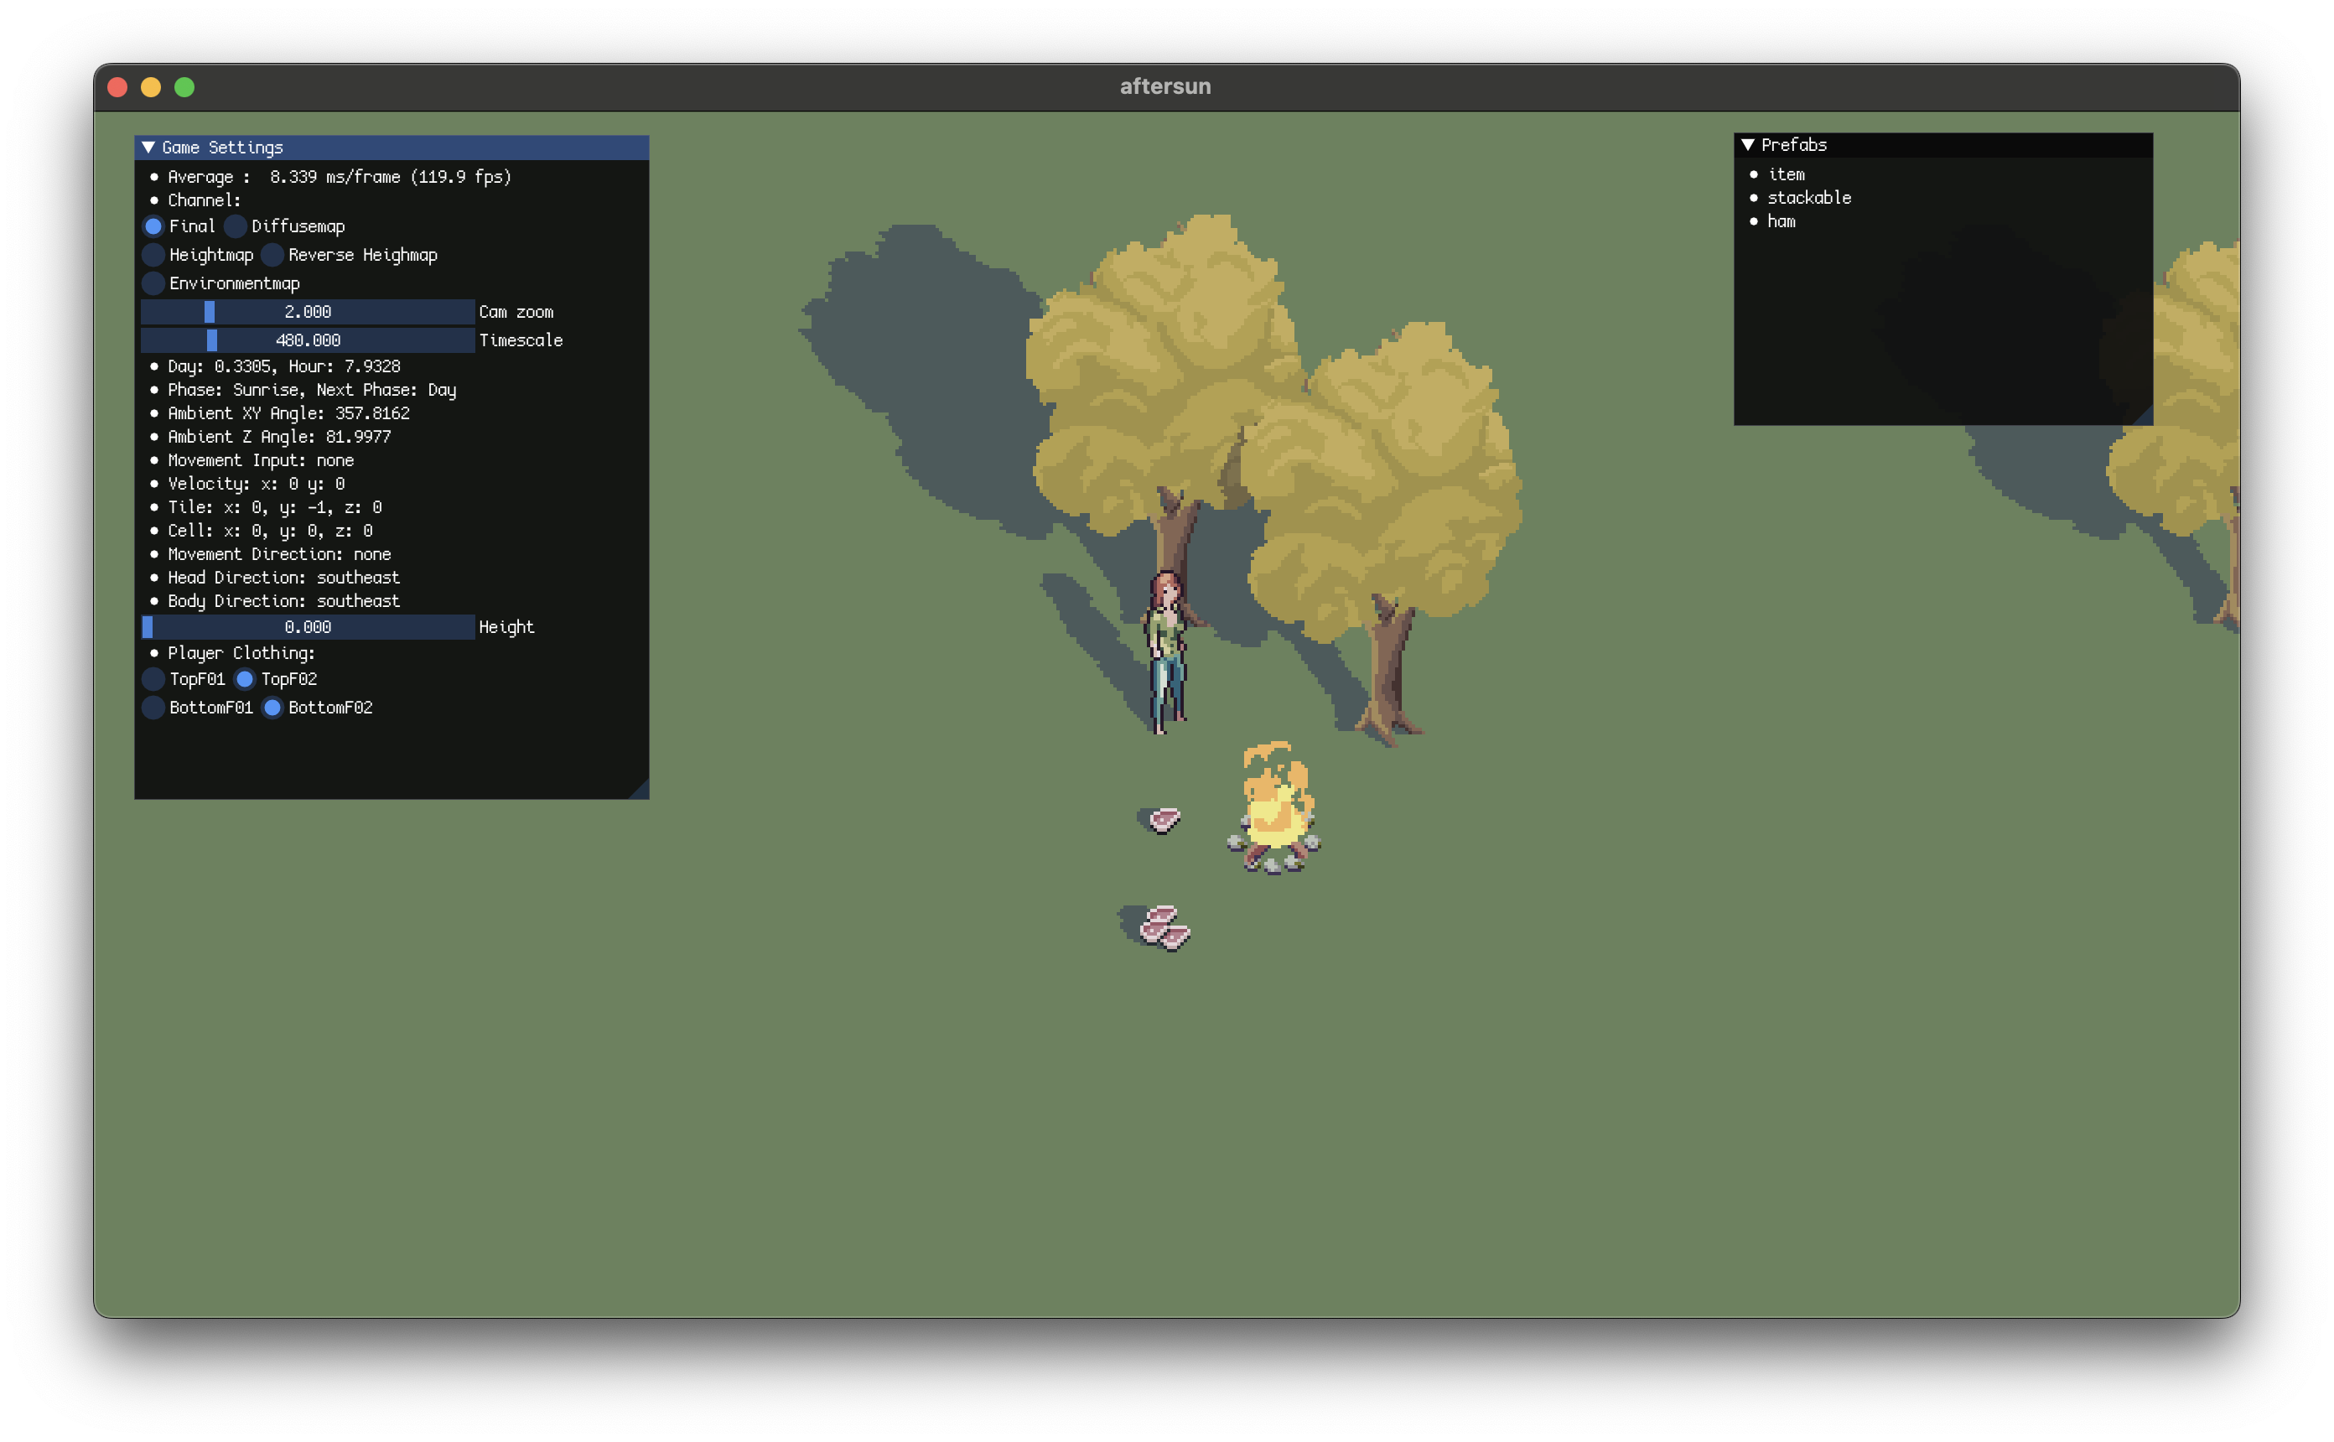Click the Environmentmap channel icon
The width and height of the screenshot is (2334, 1442).
tap(150, 282)
